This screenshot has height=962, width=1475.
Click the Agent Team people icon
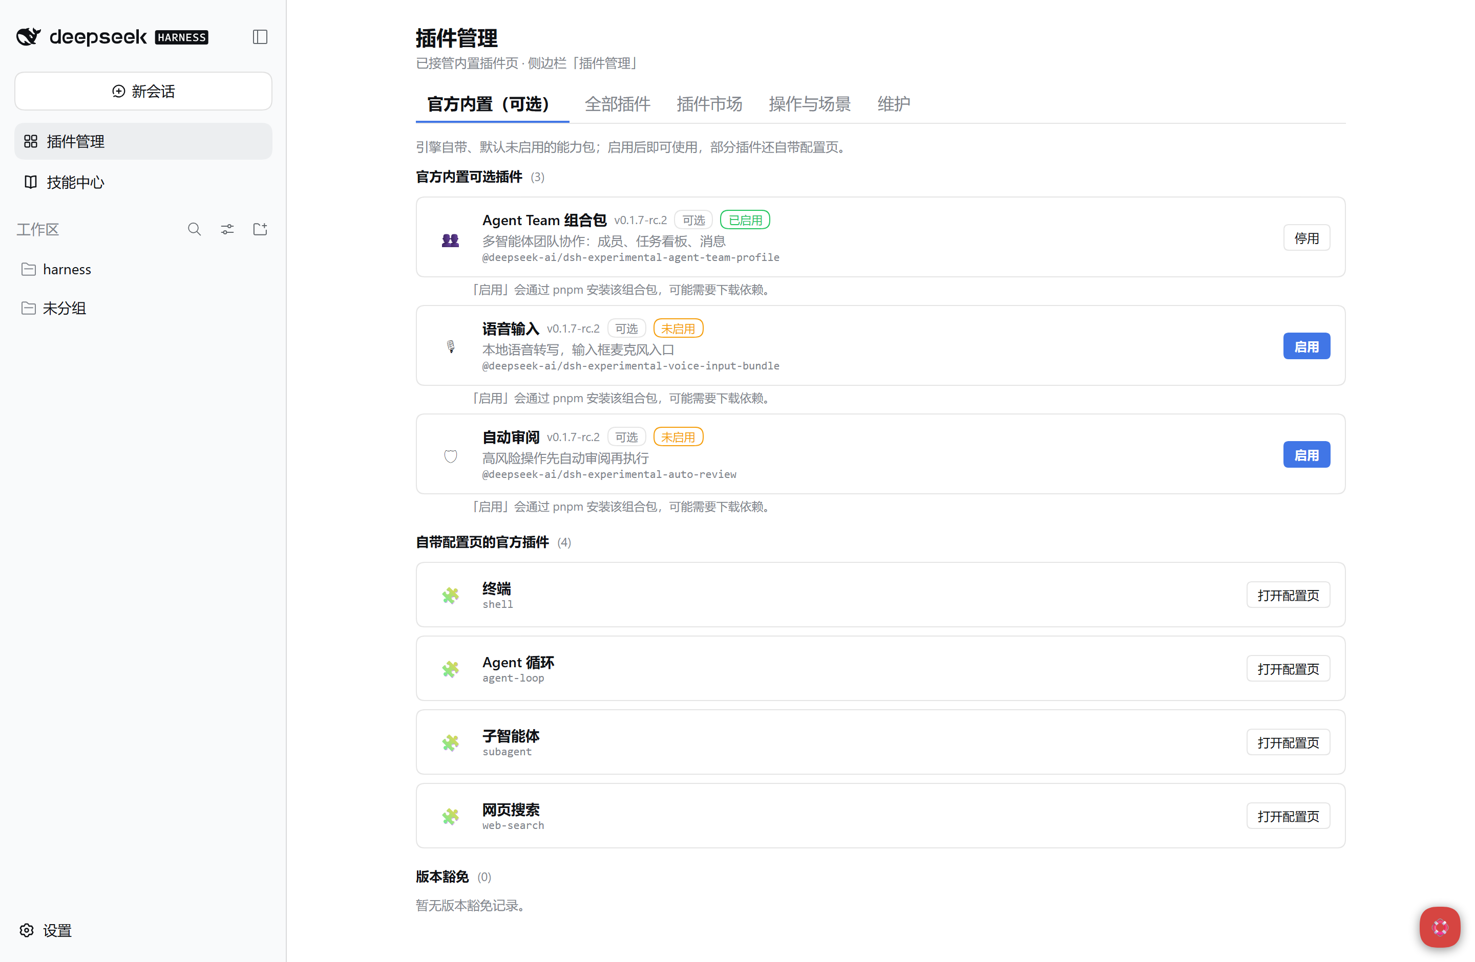(451, 240)
